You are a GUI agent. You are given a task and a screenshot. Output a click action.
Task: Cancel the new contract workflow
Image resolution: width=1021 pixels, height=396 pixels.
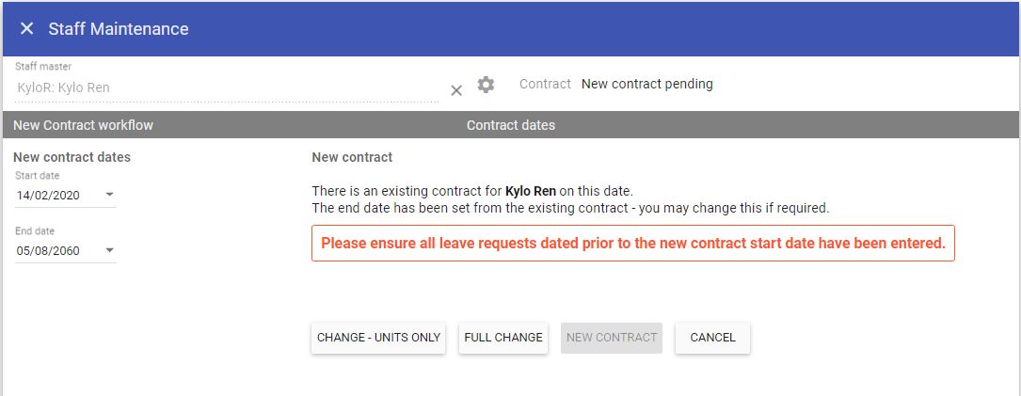click(712, 338)
